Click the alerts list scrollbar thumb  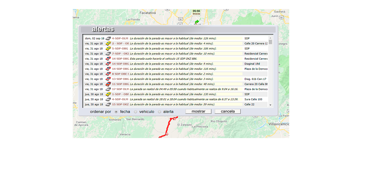click(271, 42)
